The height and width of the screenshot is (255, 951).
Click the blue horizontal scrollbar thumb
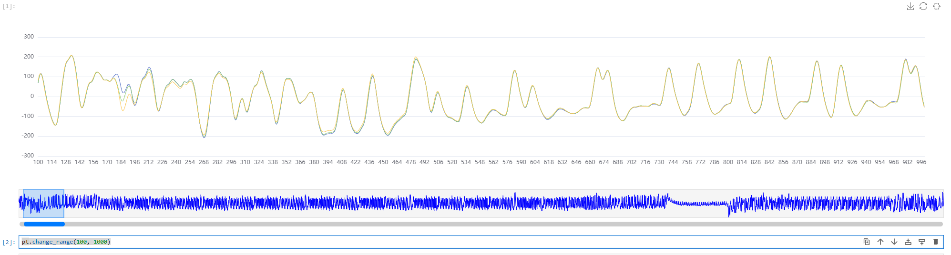44,224
